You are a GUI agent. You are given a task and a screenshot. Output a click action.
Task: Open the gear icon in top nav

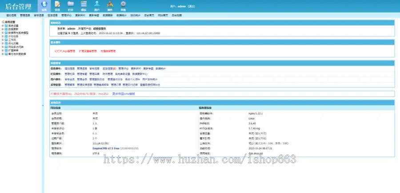(x=123, y=4)
